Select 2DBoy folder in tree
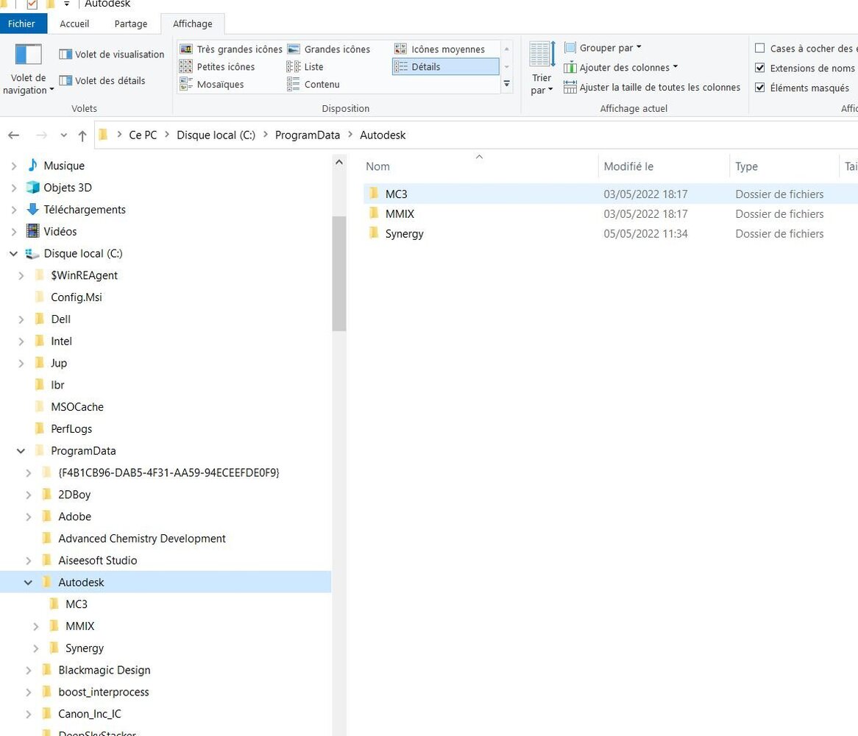 coord(74,495)
